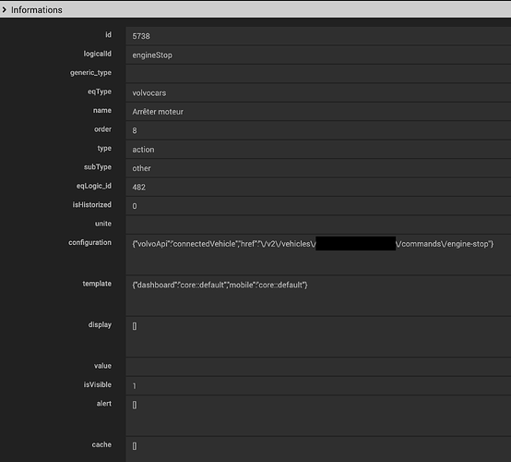Screen dimensions: 511x462
Task: Click the eqType field showing volvocars
Action: tap(318, 92)
